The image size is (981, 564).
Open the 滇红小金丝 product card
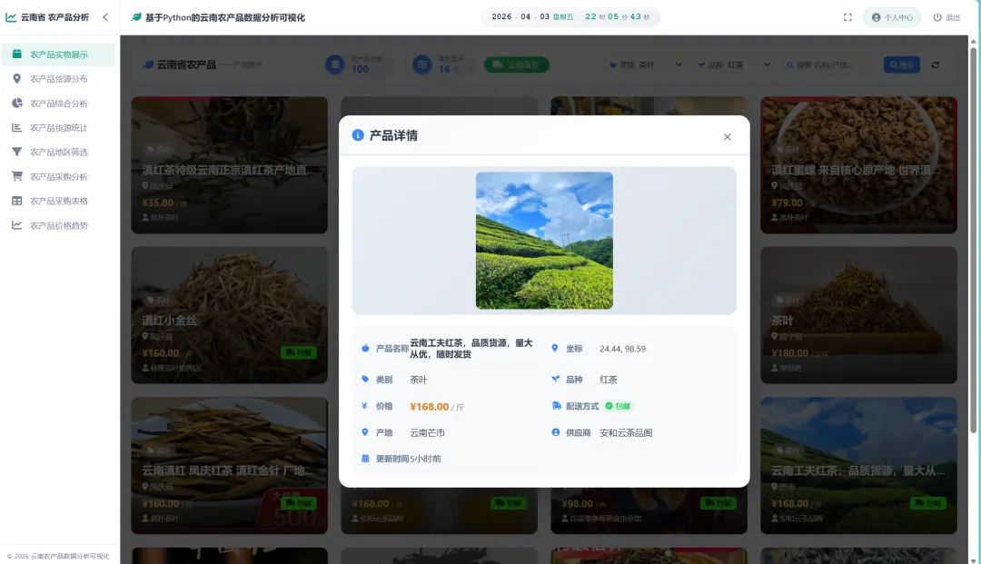click(x=230, y=315)
